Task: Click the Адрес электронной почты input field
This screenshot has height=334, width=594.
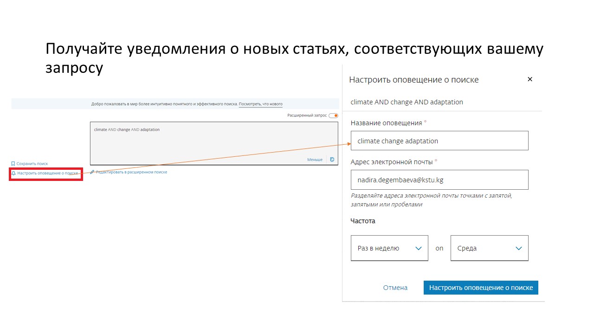Action: (x=439, y=180)
